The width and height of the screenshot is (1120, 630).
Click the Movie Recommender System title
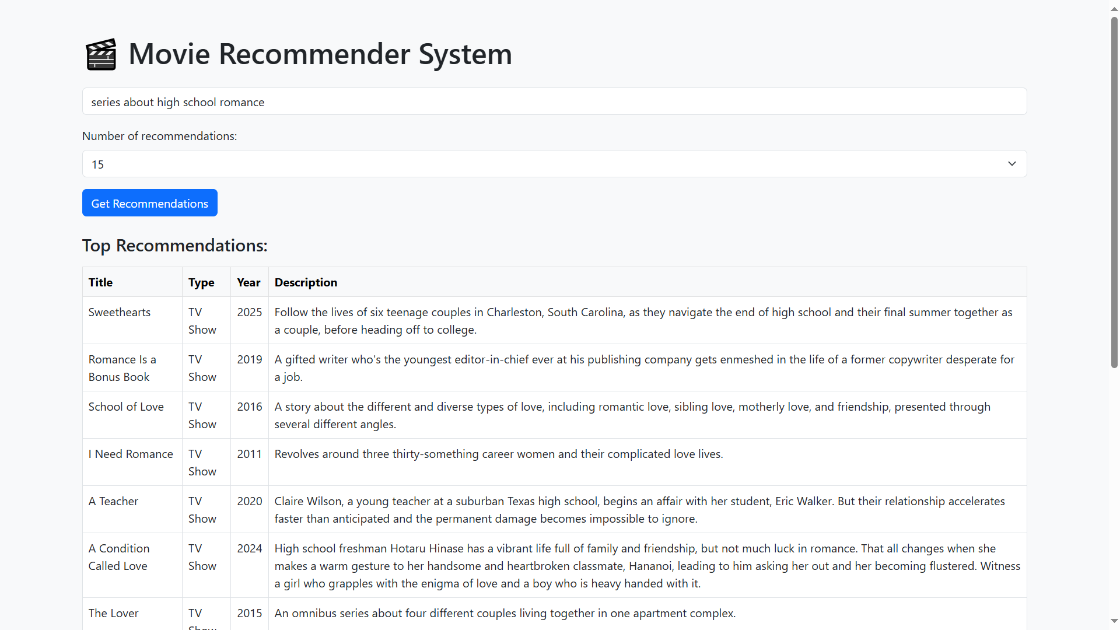click(x=320, y=54)
